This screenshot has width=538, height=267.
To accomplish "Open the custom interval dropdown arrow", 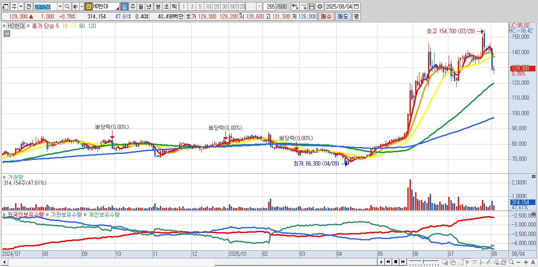I will click(x=259, y=6).
